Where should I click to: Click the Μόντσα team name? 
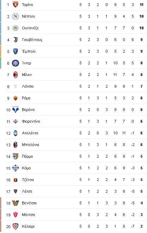29,215
